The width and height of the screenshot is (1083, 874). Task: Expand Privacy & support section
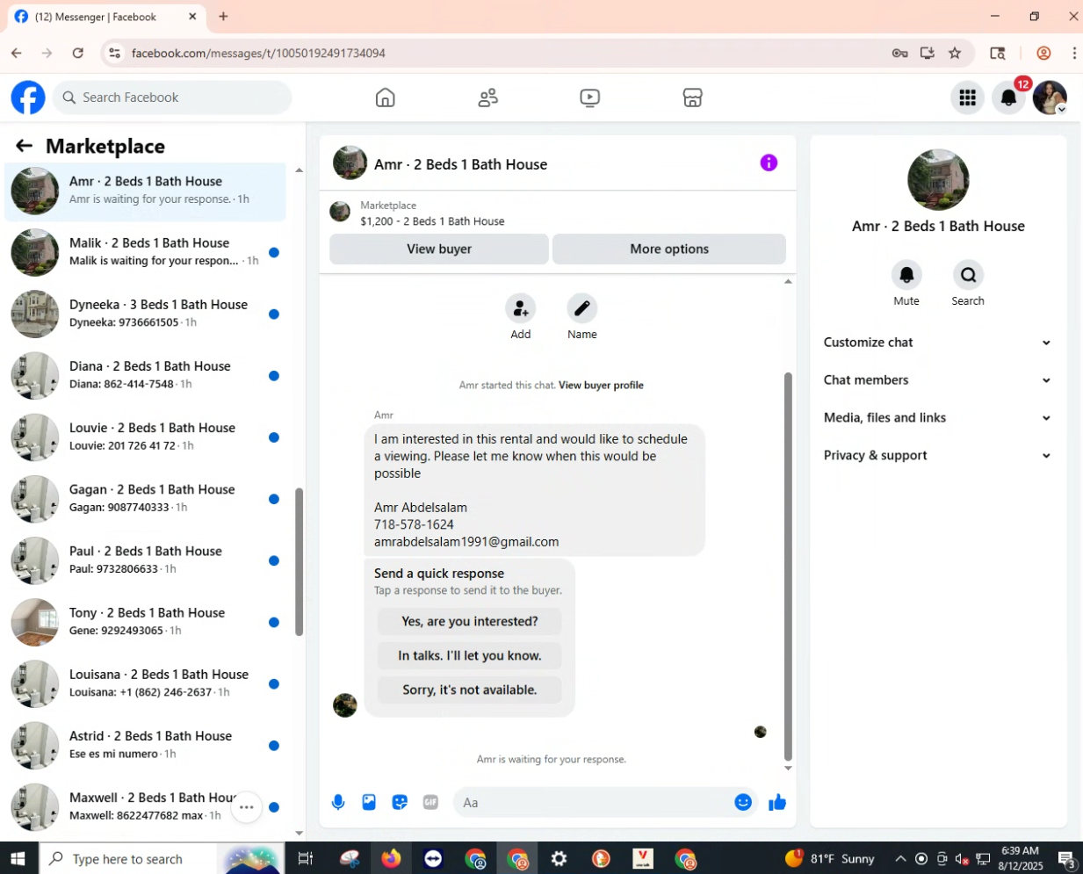(x=937, y=456)
